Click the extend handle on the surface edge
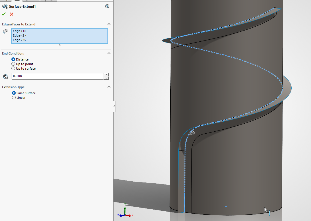311x221 pixels. [192, 133]
